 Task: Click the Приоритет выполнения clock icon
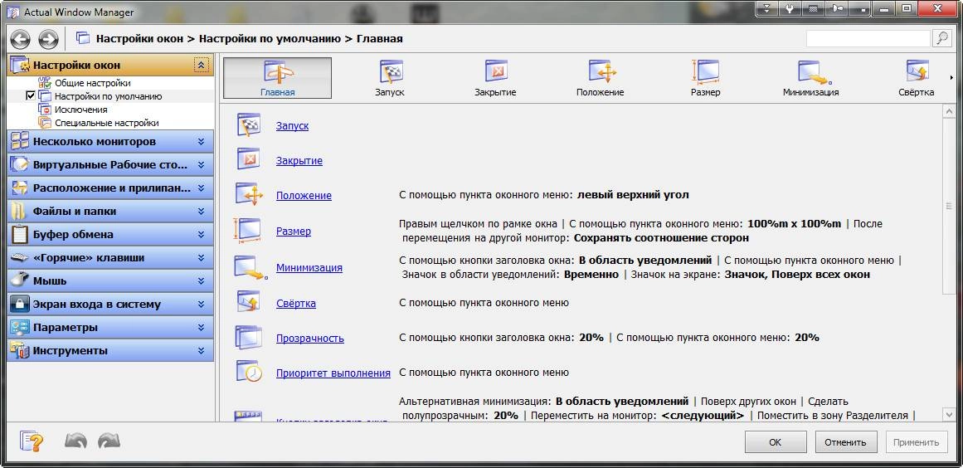point(250,372)
